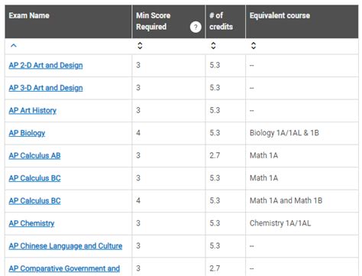The image size is (362, 276).
Task: Sort by Equivalent course column
Action: 254,46
